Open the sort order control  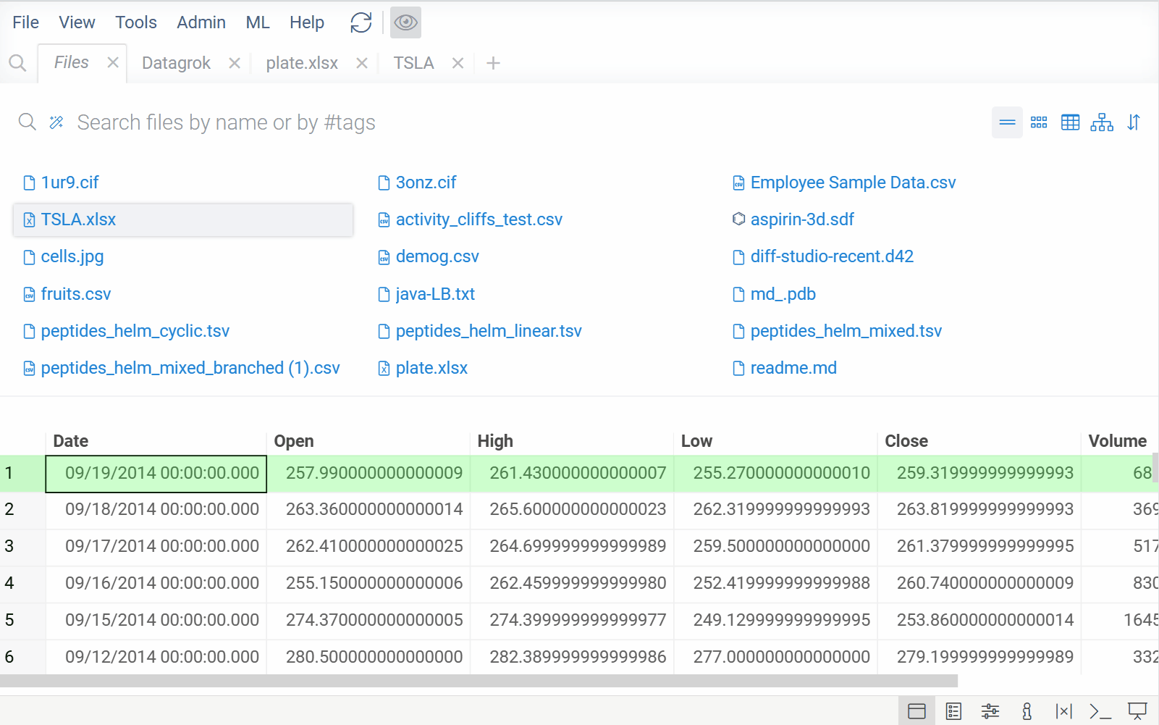tap(1133, 122)
